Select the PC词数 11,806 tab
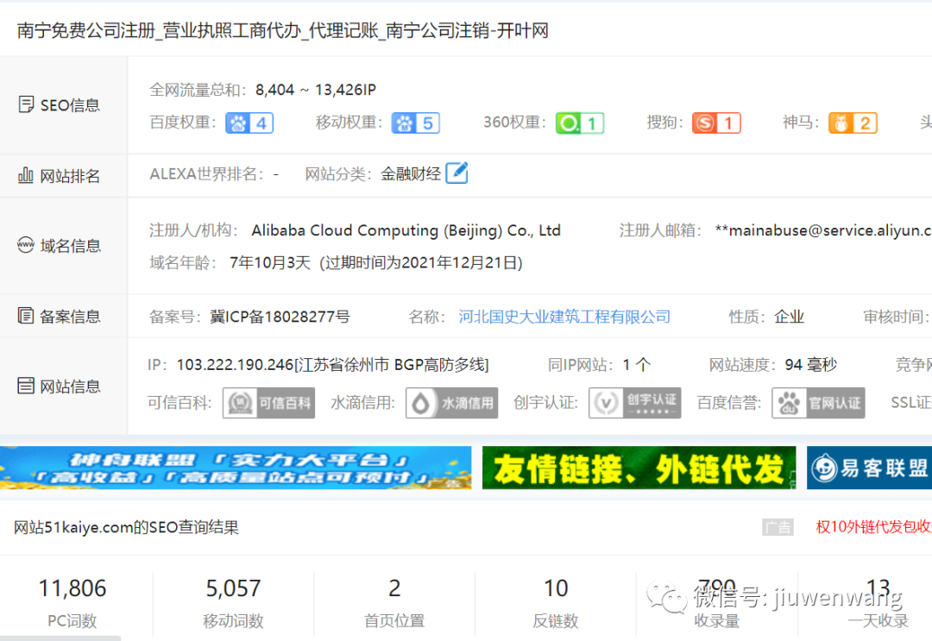 click(72, 602)
